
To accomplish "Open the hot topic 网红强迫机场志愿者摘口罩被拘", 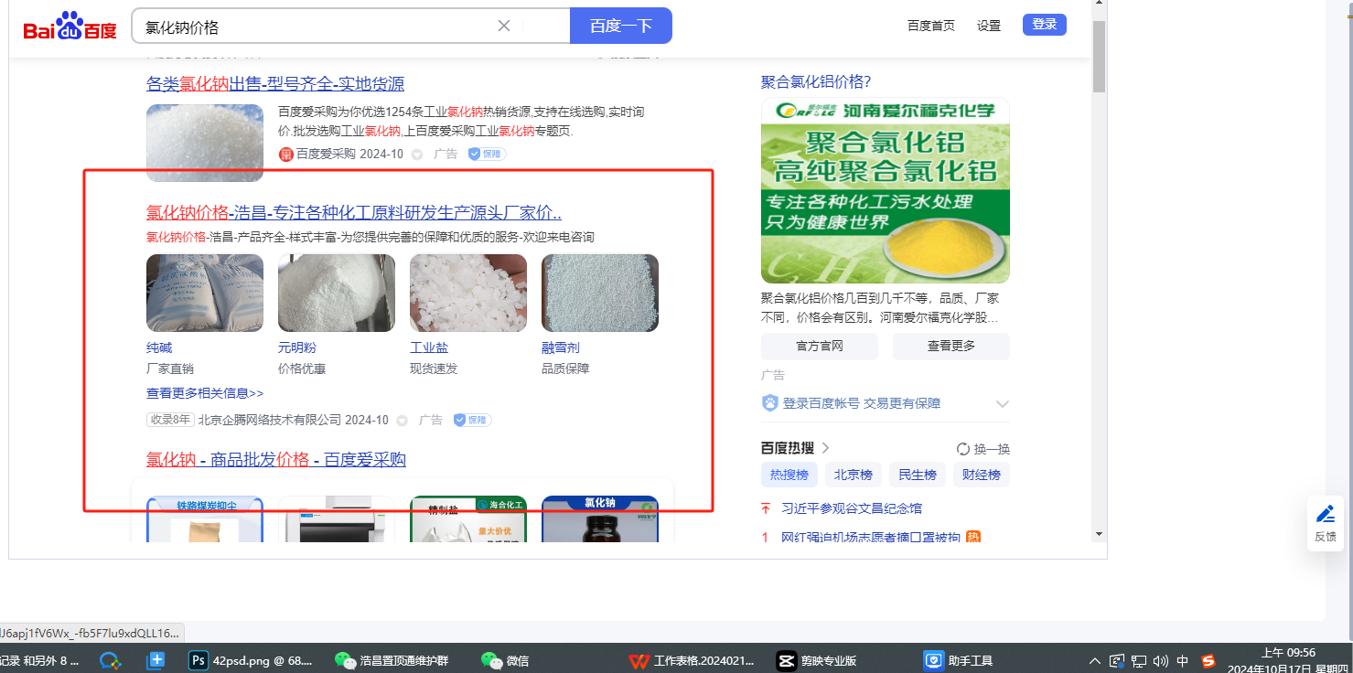I will [871, 538].
